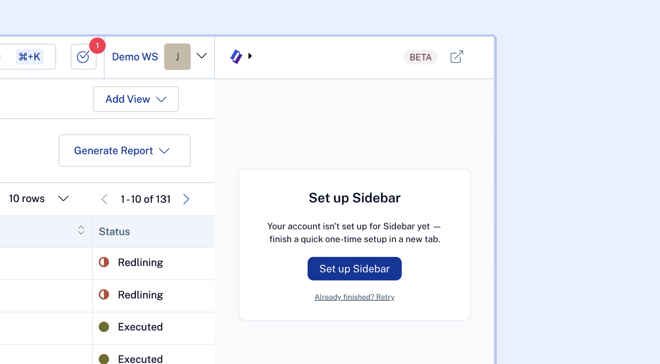Click the BETA label badge
Screen dimensions: 660x364
(x=420, y=57)
